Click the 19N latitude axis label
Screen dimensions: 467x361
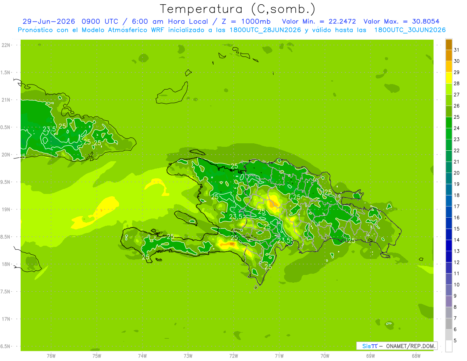[x=6, y=209]
